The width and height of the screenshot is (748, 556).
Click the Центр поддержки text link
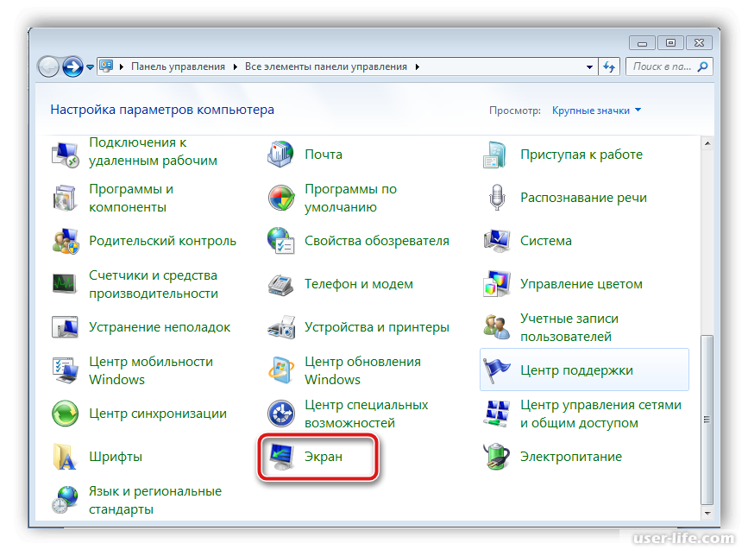[x=576, y=370]
